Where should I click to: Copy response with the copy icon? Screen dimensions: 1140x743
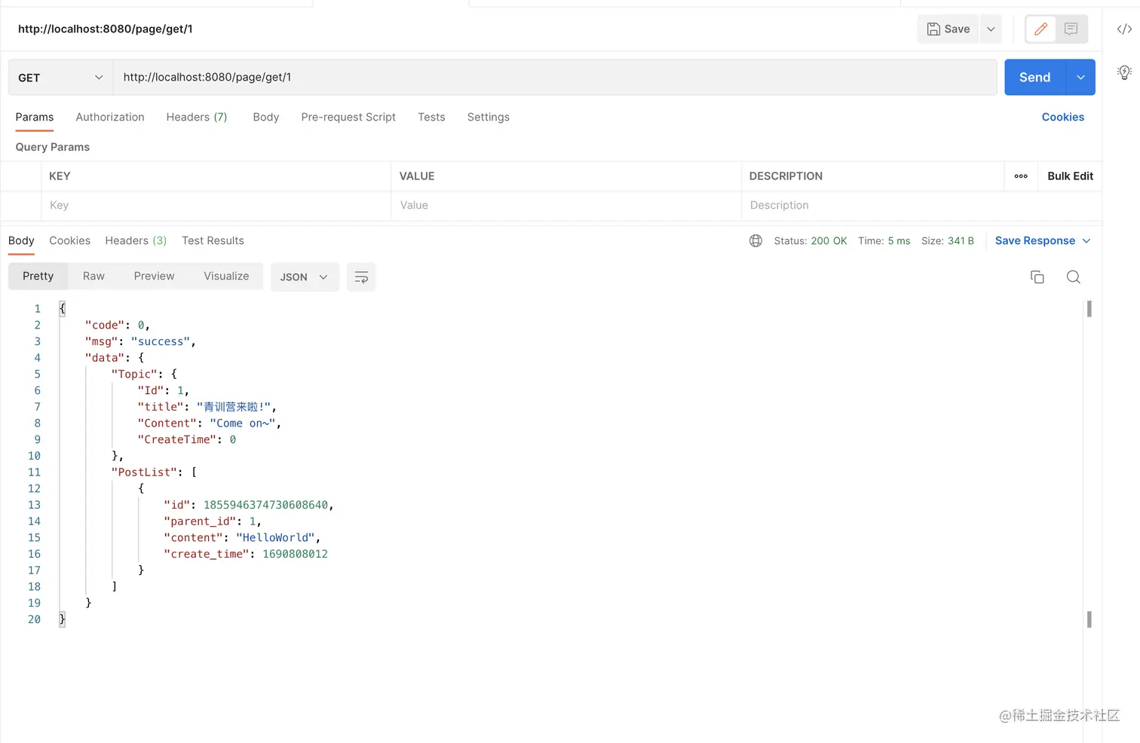coord(1037,277)
